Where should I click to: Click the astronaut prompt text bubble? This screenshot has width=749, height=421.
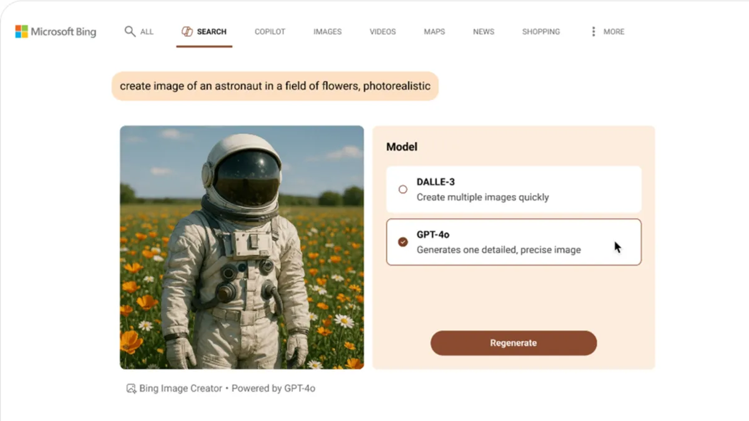275,86
